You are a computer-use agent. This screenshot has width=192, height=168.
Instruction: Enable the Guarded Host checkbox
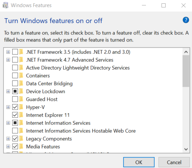tap(15, 99)
